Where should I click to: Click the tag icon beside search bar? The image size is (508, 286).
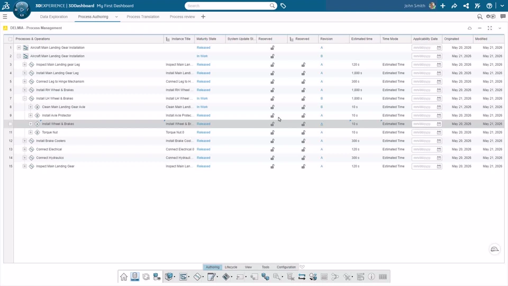pos(283,6)
